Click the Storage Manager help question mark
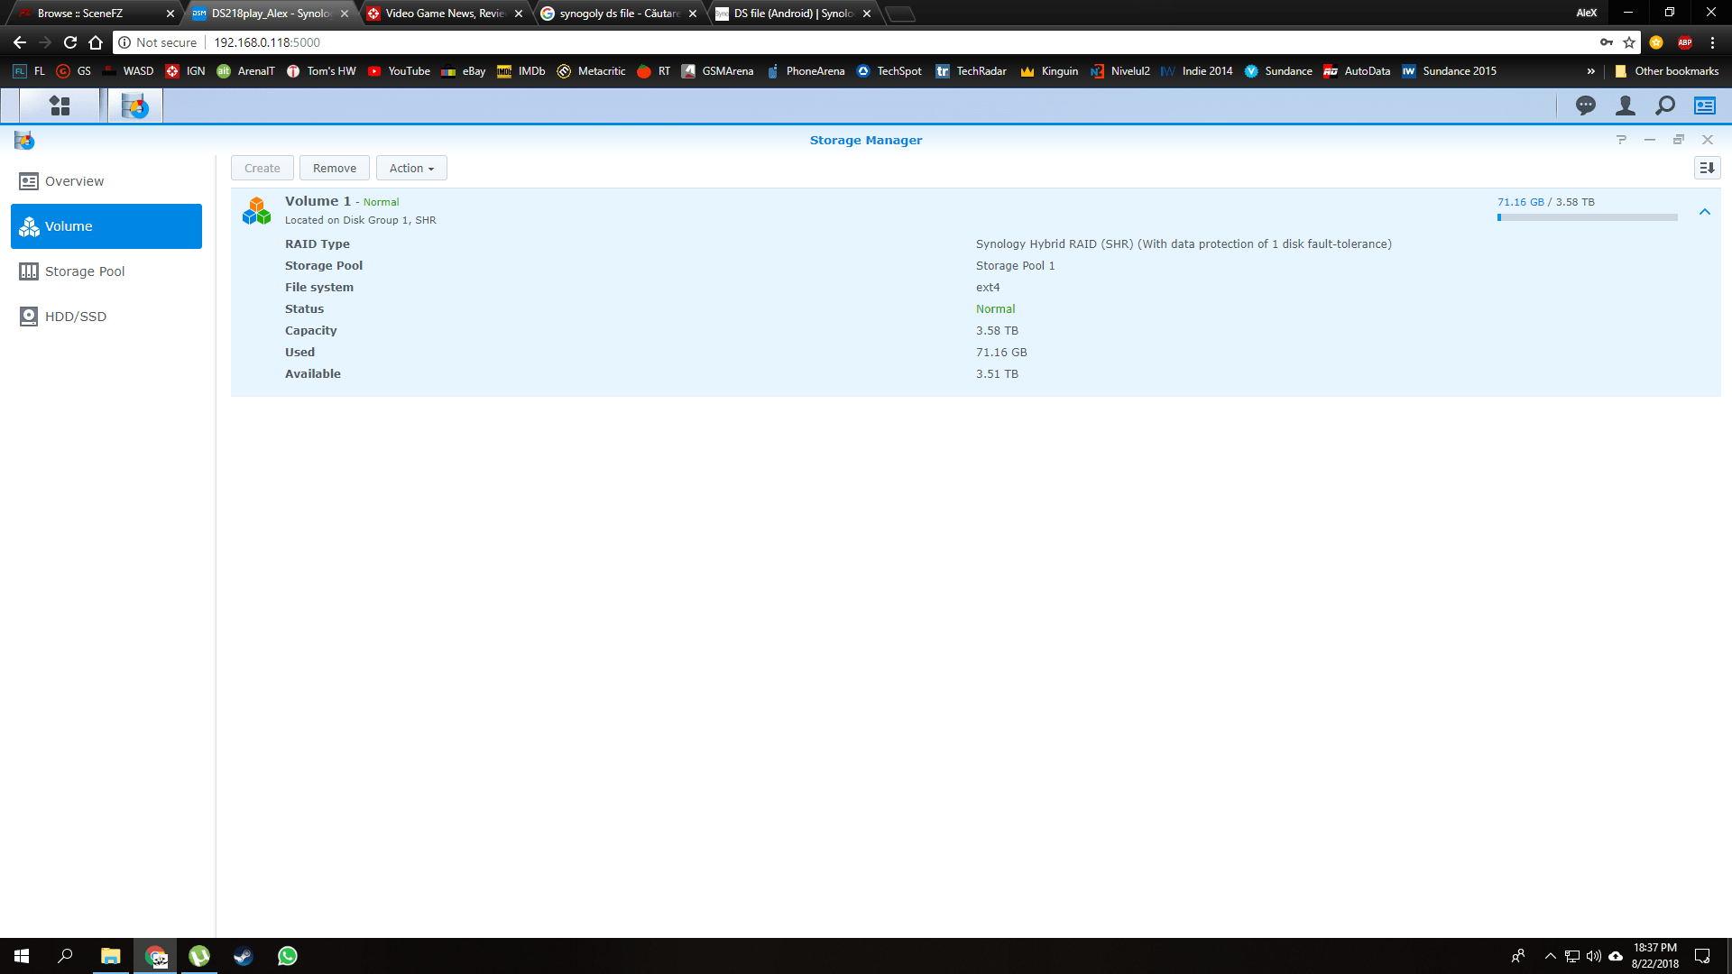The width and height of the screenshot is (1732, 974). tap(1621, 140)
